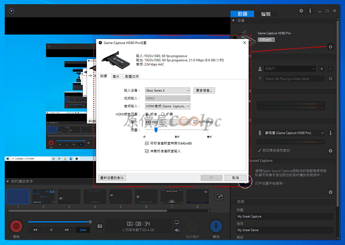Open device settings gear next to HD60 Pro

tap(330, 47)
